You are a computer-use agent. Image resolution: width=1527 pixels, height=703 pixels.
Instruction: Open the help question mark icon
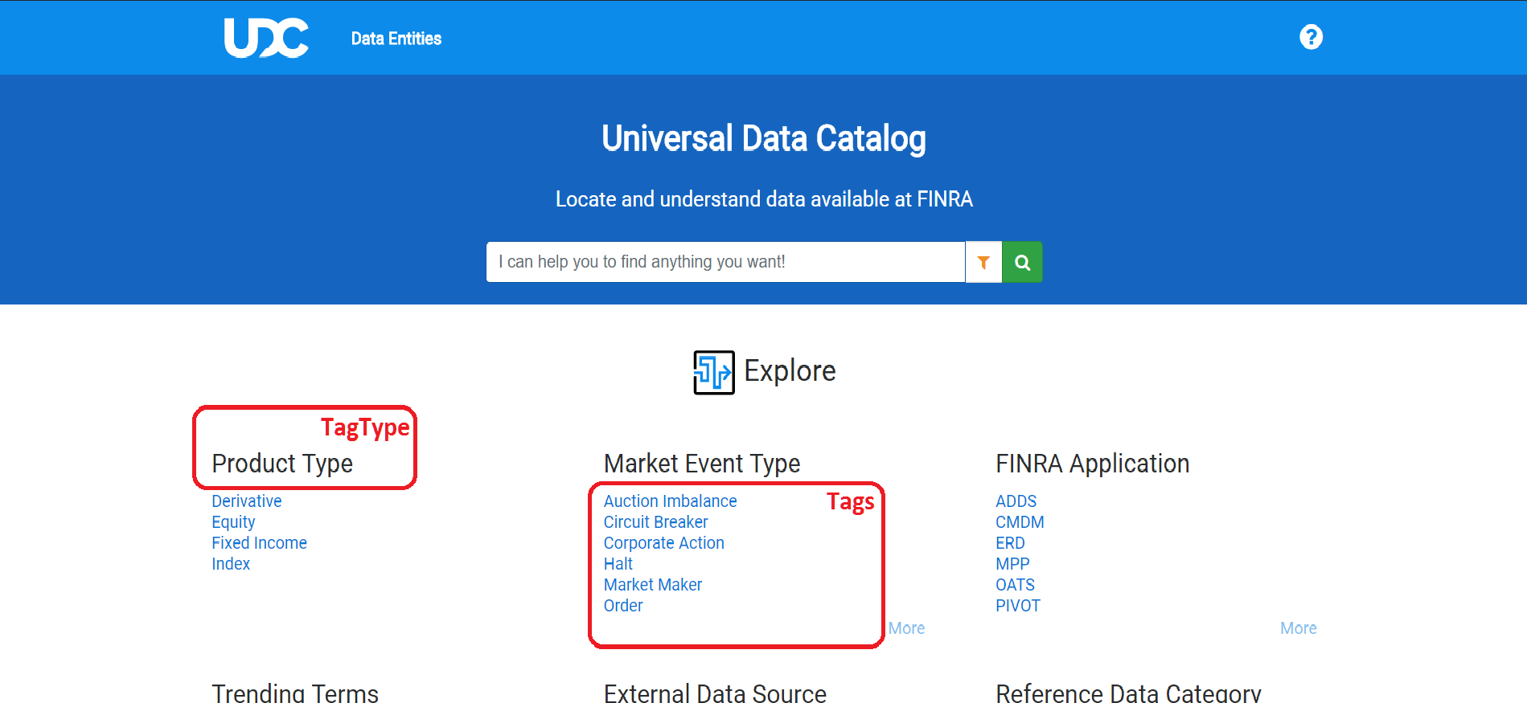pos(1311,37)
